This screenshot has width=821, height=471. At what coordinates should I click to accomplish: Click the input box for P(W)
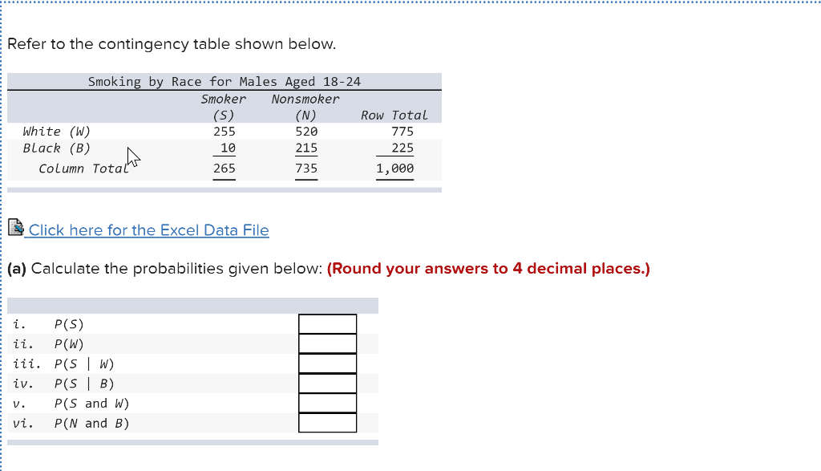327,343
